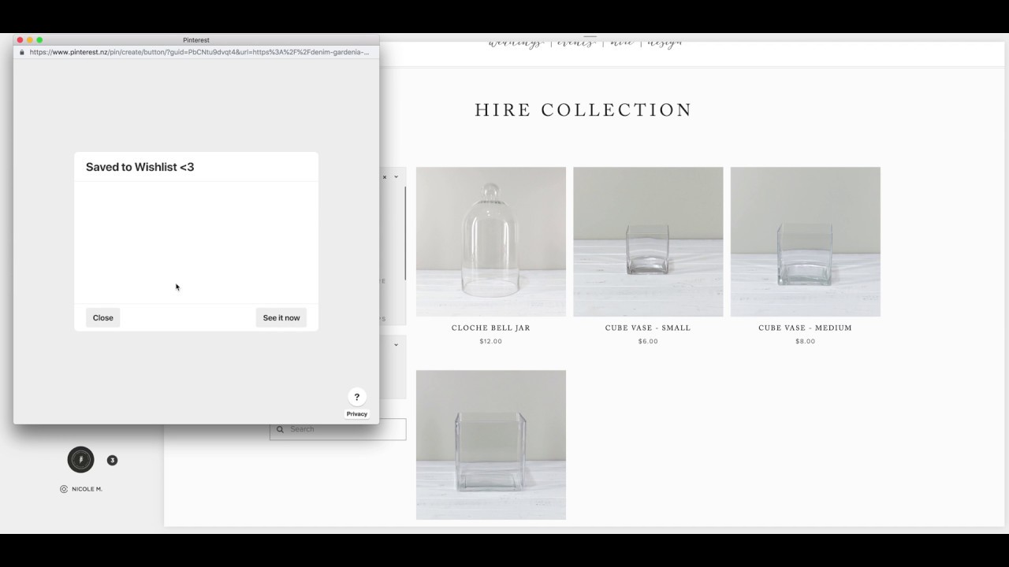Screen dimensions: 1009x567
Task: Click the Cube Vase - Medium title link
Action: pyautogui.click(x=806, y=328)
